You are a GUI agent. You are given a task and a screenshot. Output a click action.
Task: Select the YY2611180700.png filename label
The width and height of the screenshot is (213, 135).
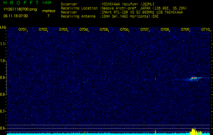20,9
